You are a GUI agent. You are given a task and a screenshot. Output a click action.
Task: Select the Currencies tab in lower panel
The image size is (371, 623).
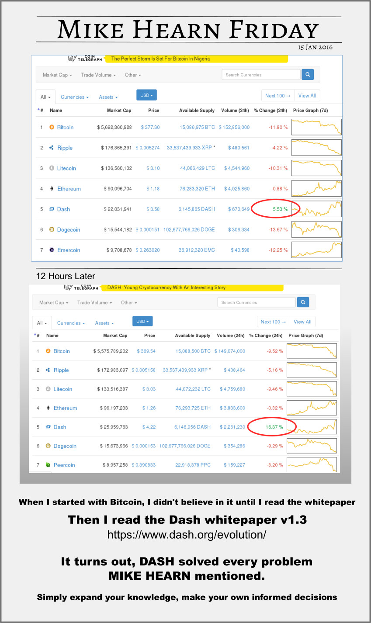(x=71, y=323)
